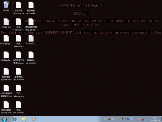Image resolution: width=162 pixels, height=122 pixels.
Task: Open the Windows Start orb
Action: pyautogui.click(x=4, y=119)
